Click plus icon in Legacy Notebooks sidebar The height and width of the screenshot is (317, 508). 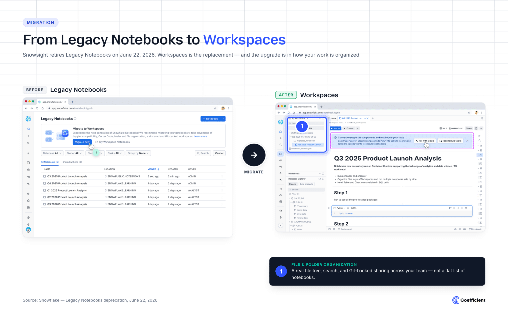click(28, 136)
